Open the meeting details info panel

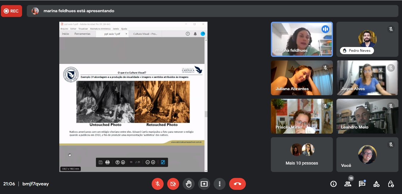(x=333, y=184)
